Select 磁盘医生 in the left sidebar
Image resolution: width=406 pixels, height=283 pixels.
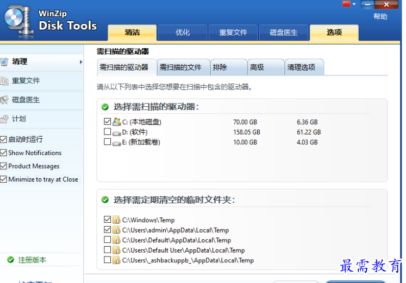[x=41, y=100]
